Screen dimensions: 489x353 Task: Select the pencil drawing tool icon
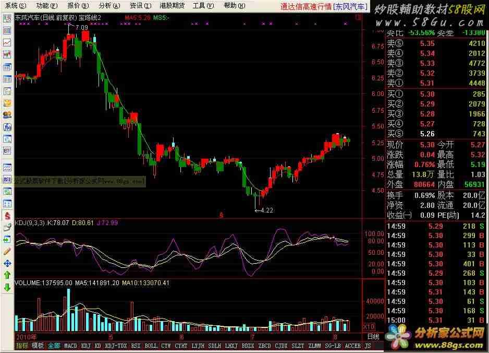point(7,252)
